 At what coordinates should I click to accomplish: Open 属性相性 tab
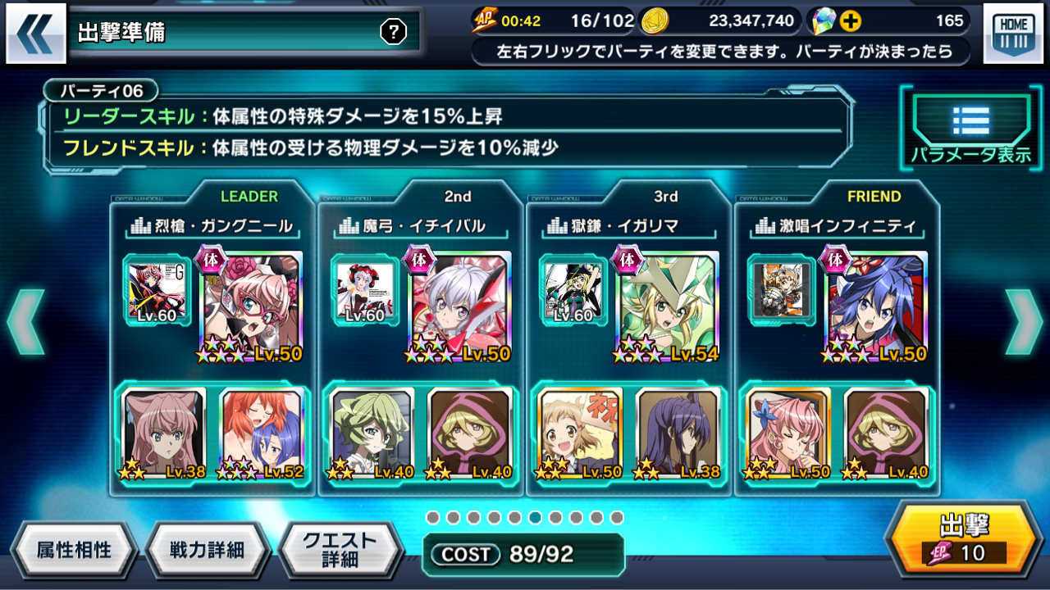click(73, 550)
